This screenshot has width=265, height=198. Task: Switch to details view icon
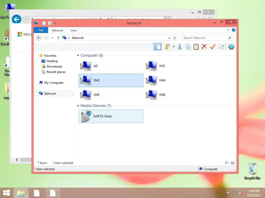click(227, 163)
